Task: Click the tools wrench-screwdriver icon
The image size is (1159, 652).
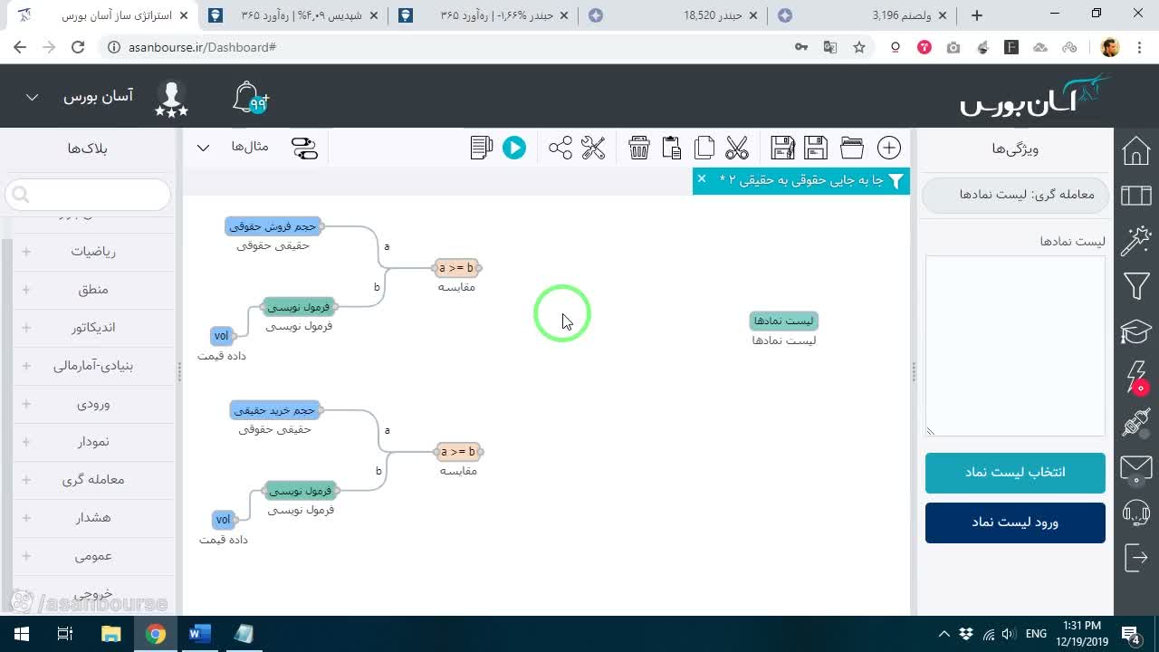Action: pyautogui.click(x=593, y=148)
